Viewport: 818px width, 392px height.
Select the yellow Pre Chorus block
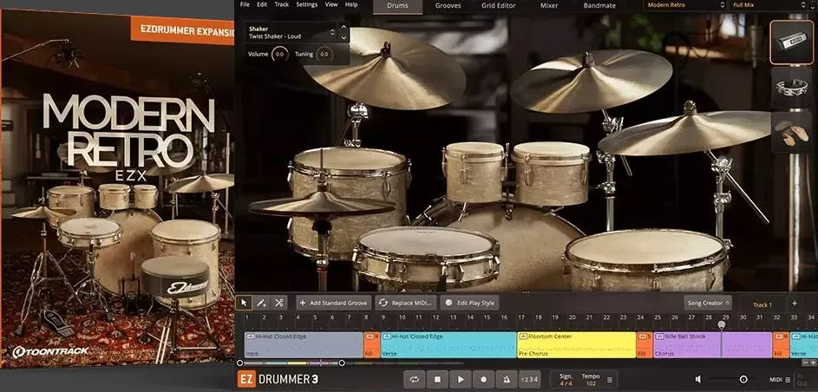[577, 345]
